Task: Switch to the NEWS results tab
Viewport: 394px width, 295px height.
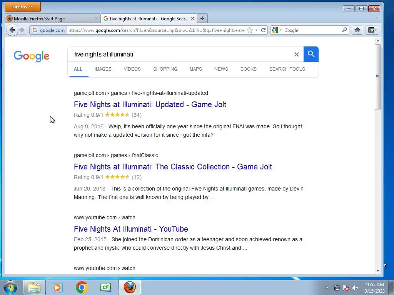Action: [x=221, y=69]
